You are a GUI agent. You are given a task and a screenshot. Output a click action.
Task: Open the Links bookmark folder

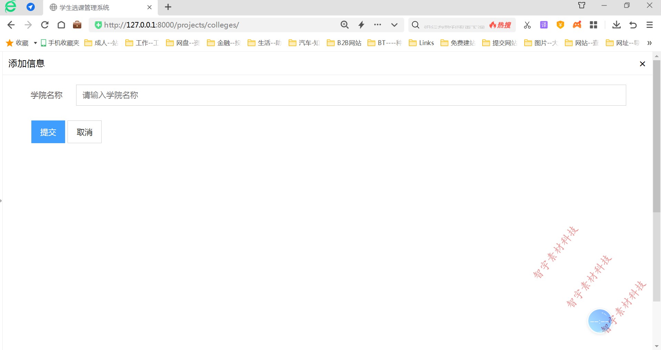point(421,43)
